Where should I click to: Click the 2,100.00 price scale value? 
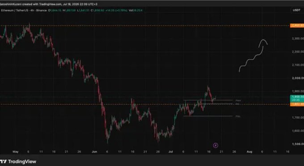[298, 65]
